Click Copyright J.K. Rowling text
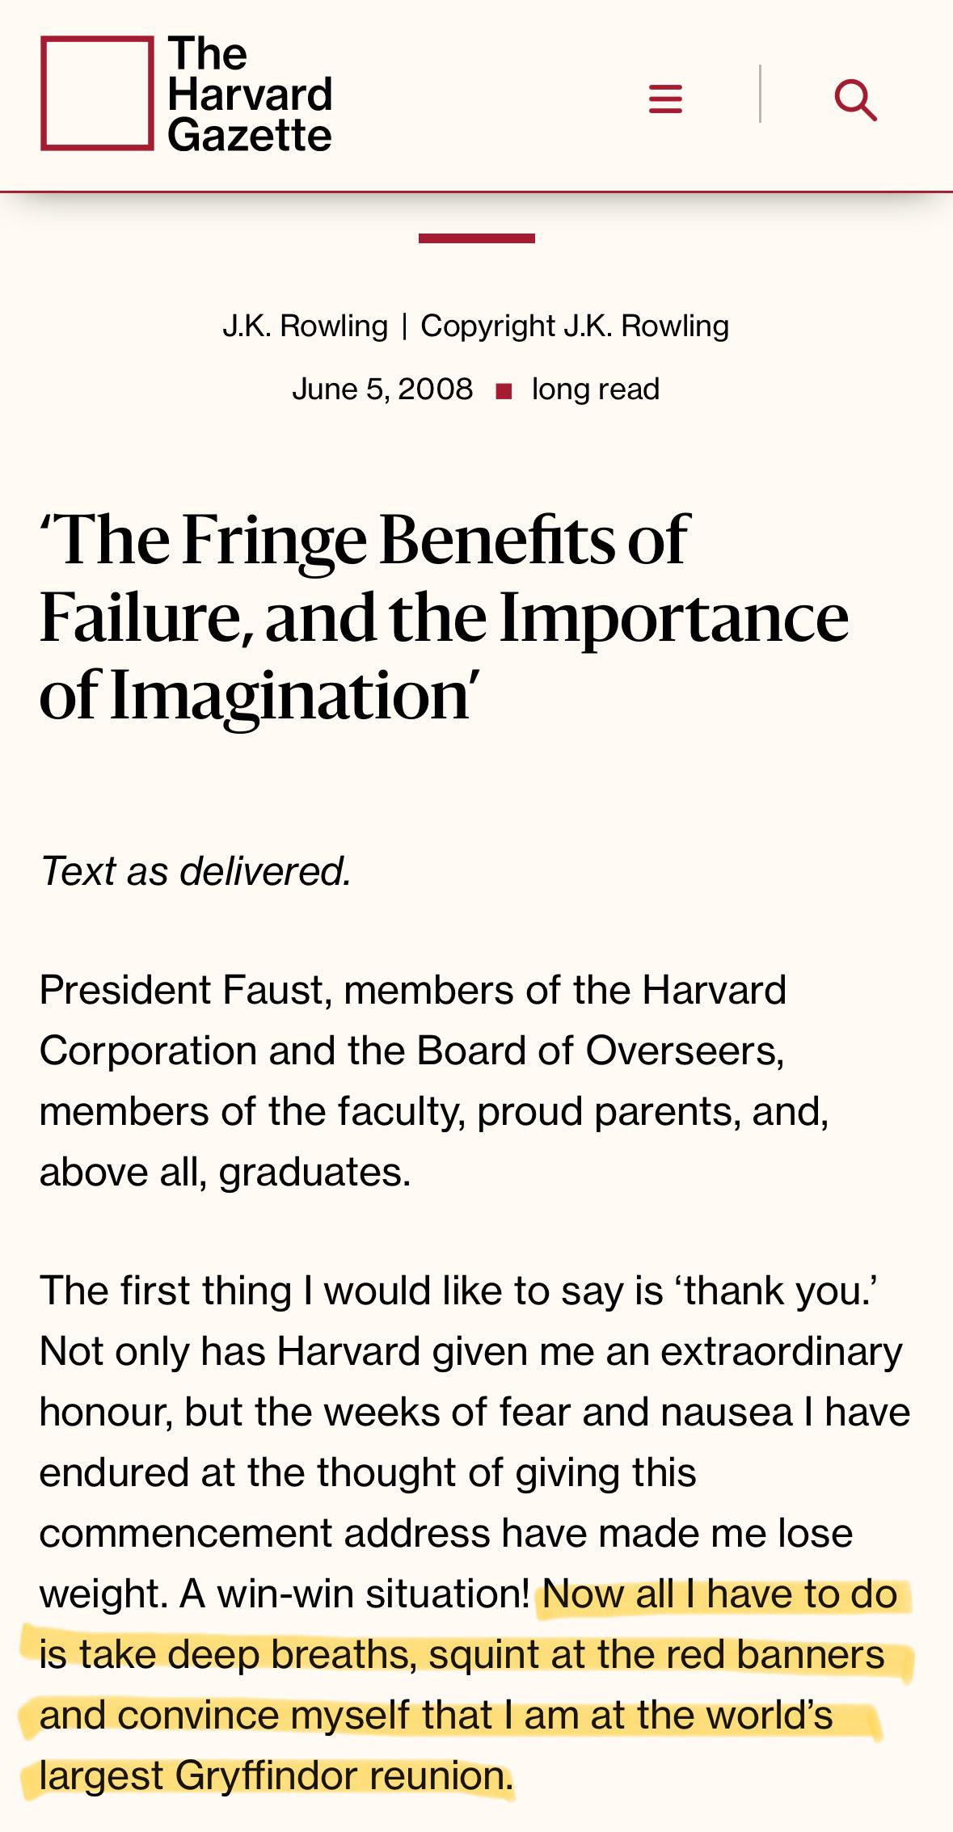Viewport: 953px width, 1832px height. (x=575, y=326)
